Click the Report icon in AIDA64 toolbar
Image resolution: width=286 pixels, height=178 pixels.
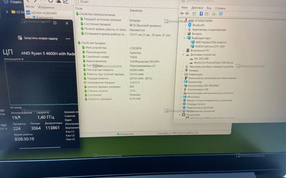[77, 1]
